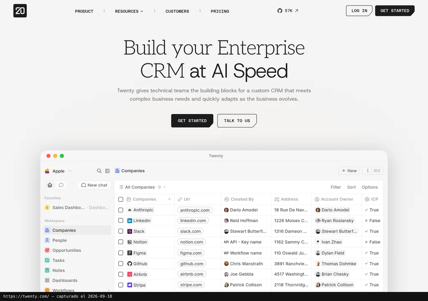428x301 pixels.
Task: Click Ryan Roslansky account owner chip
Action: point(335,220)
